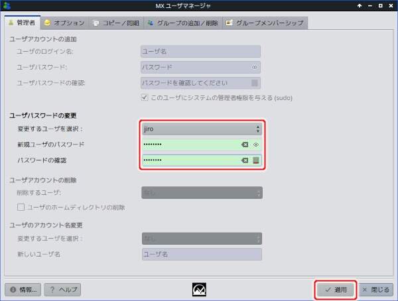Click the ユーザのログイン名 input field
This screenshot has height=301, width=398.
pyautogui.click(x=200, y=52)
